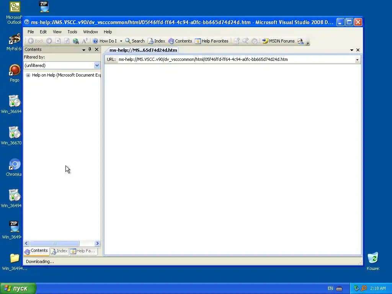Click the Contents panel left scroll arrow

pos(26,243)
